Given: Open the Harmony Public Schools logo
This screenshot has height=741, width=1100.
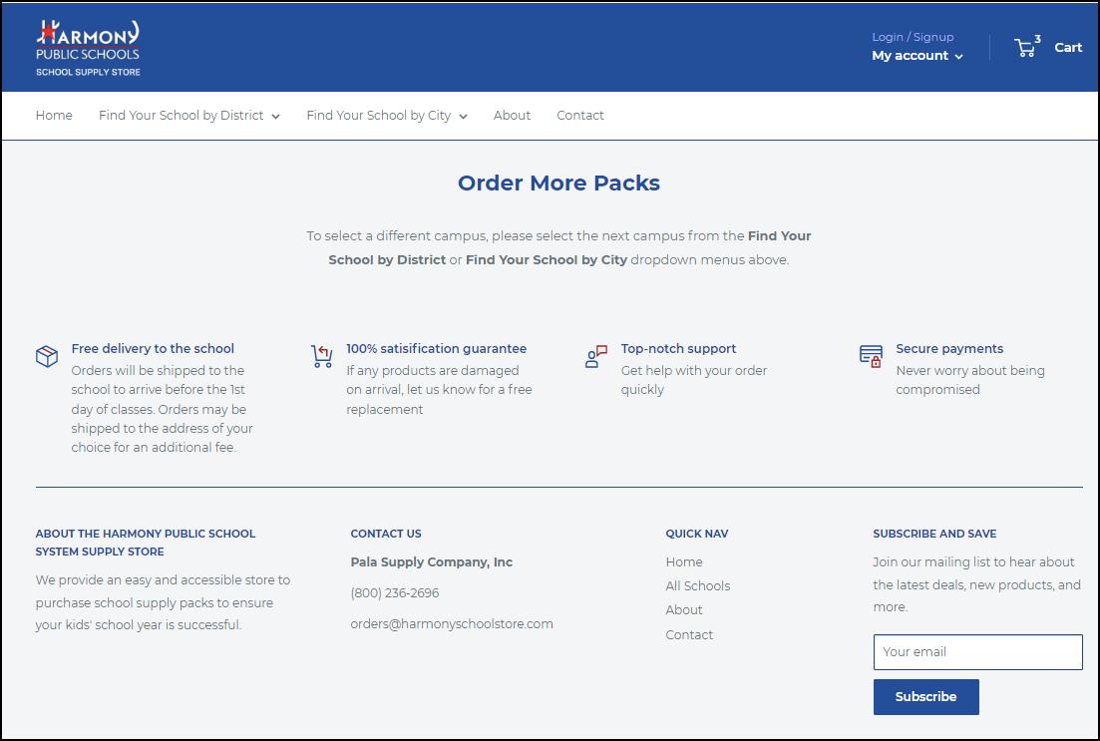Looking at the screenshot, I should (x=88, y=48).
